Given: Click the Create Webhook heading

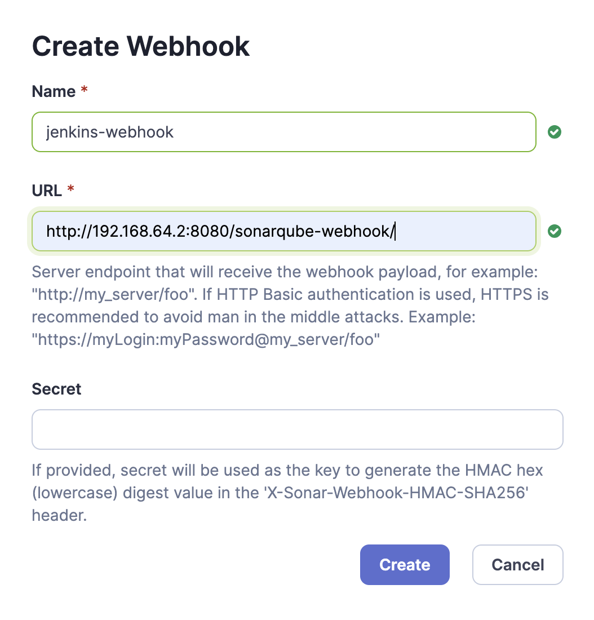Looking at the screenshot, I should pos(141,46).
